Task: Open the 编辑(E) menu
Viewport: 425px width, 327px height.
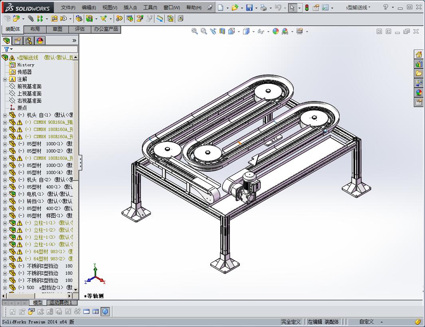Action: pyautogui.click(x=89, y=8)
